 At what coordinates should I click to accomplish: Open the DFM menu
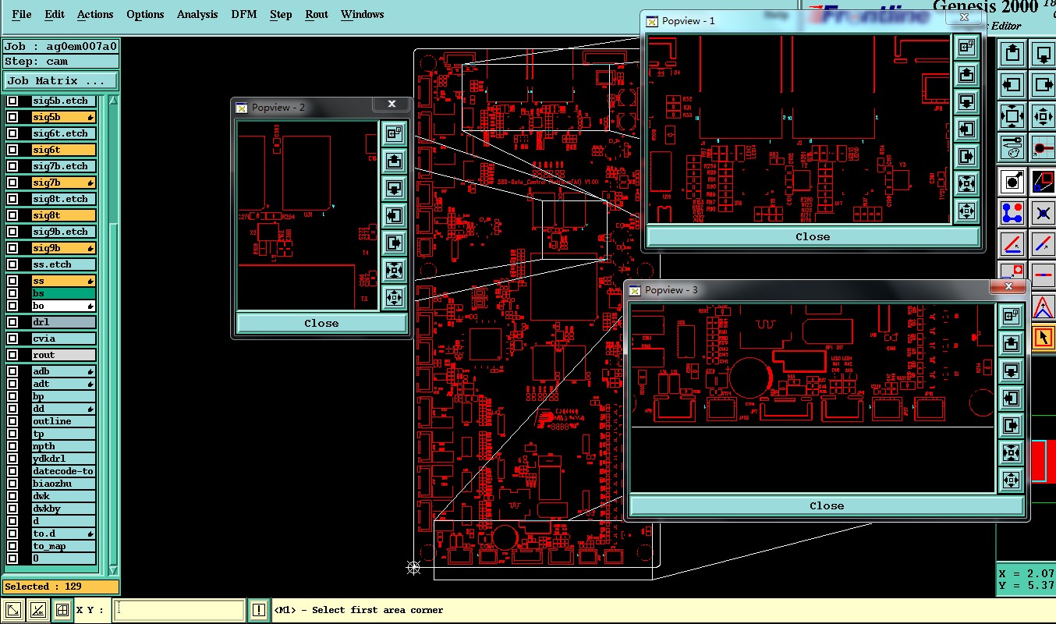click(244, 14)
